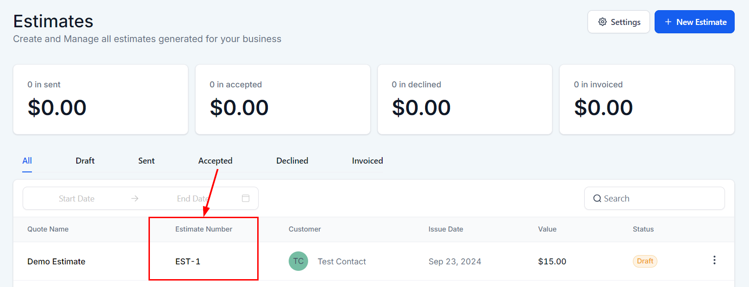The height and width of the screenshot is (287, 749).
Task: Open the Accepted tab
Action: click(x=215, y=161)
